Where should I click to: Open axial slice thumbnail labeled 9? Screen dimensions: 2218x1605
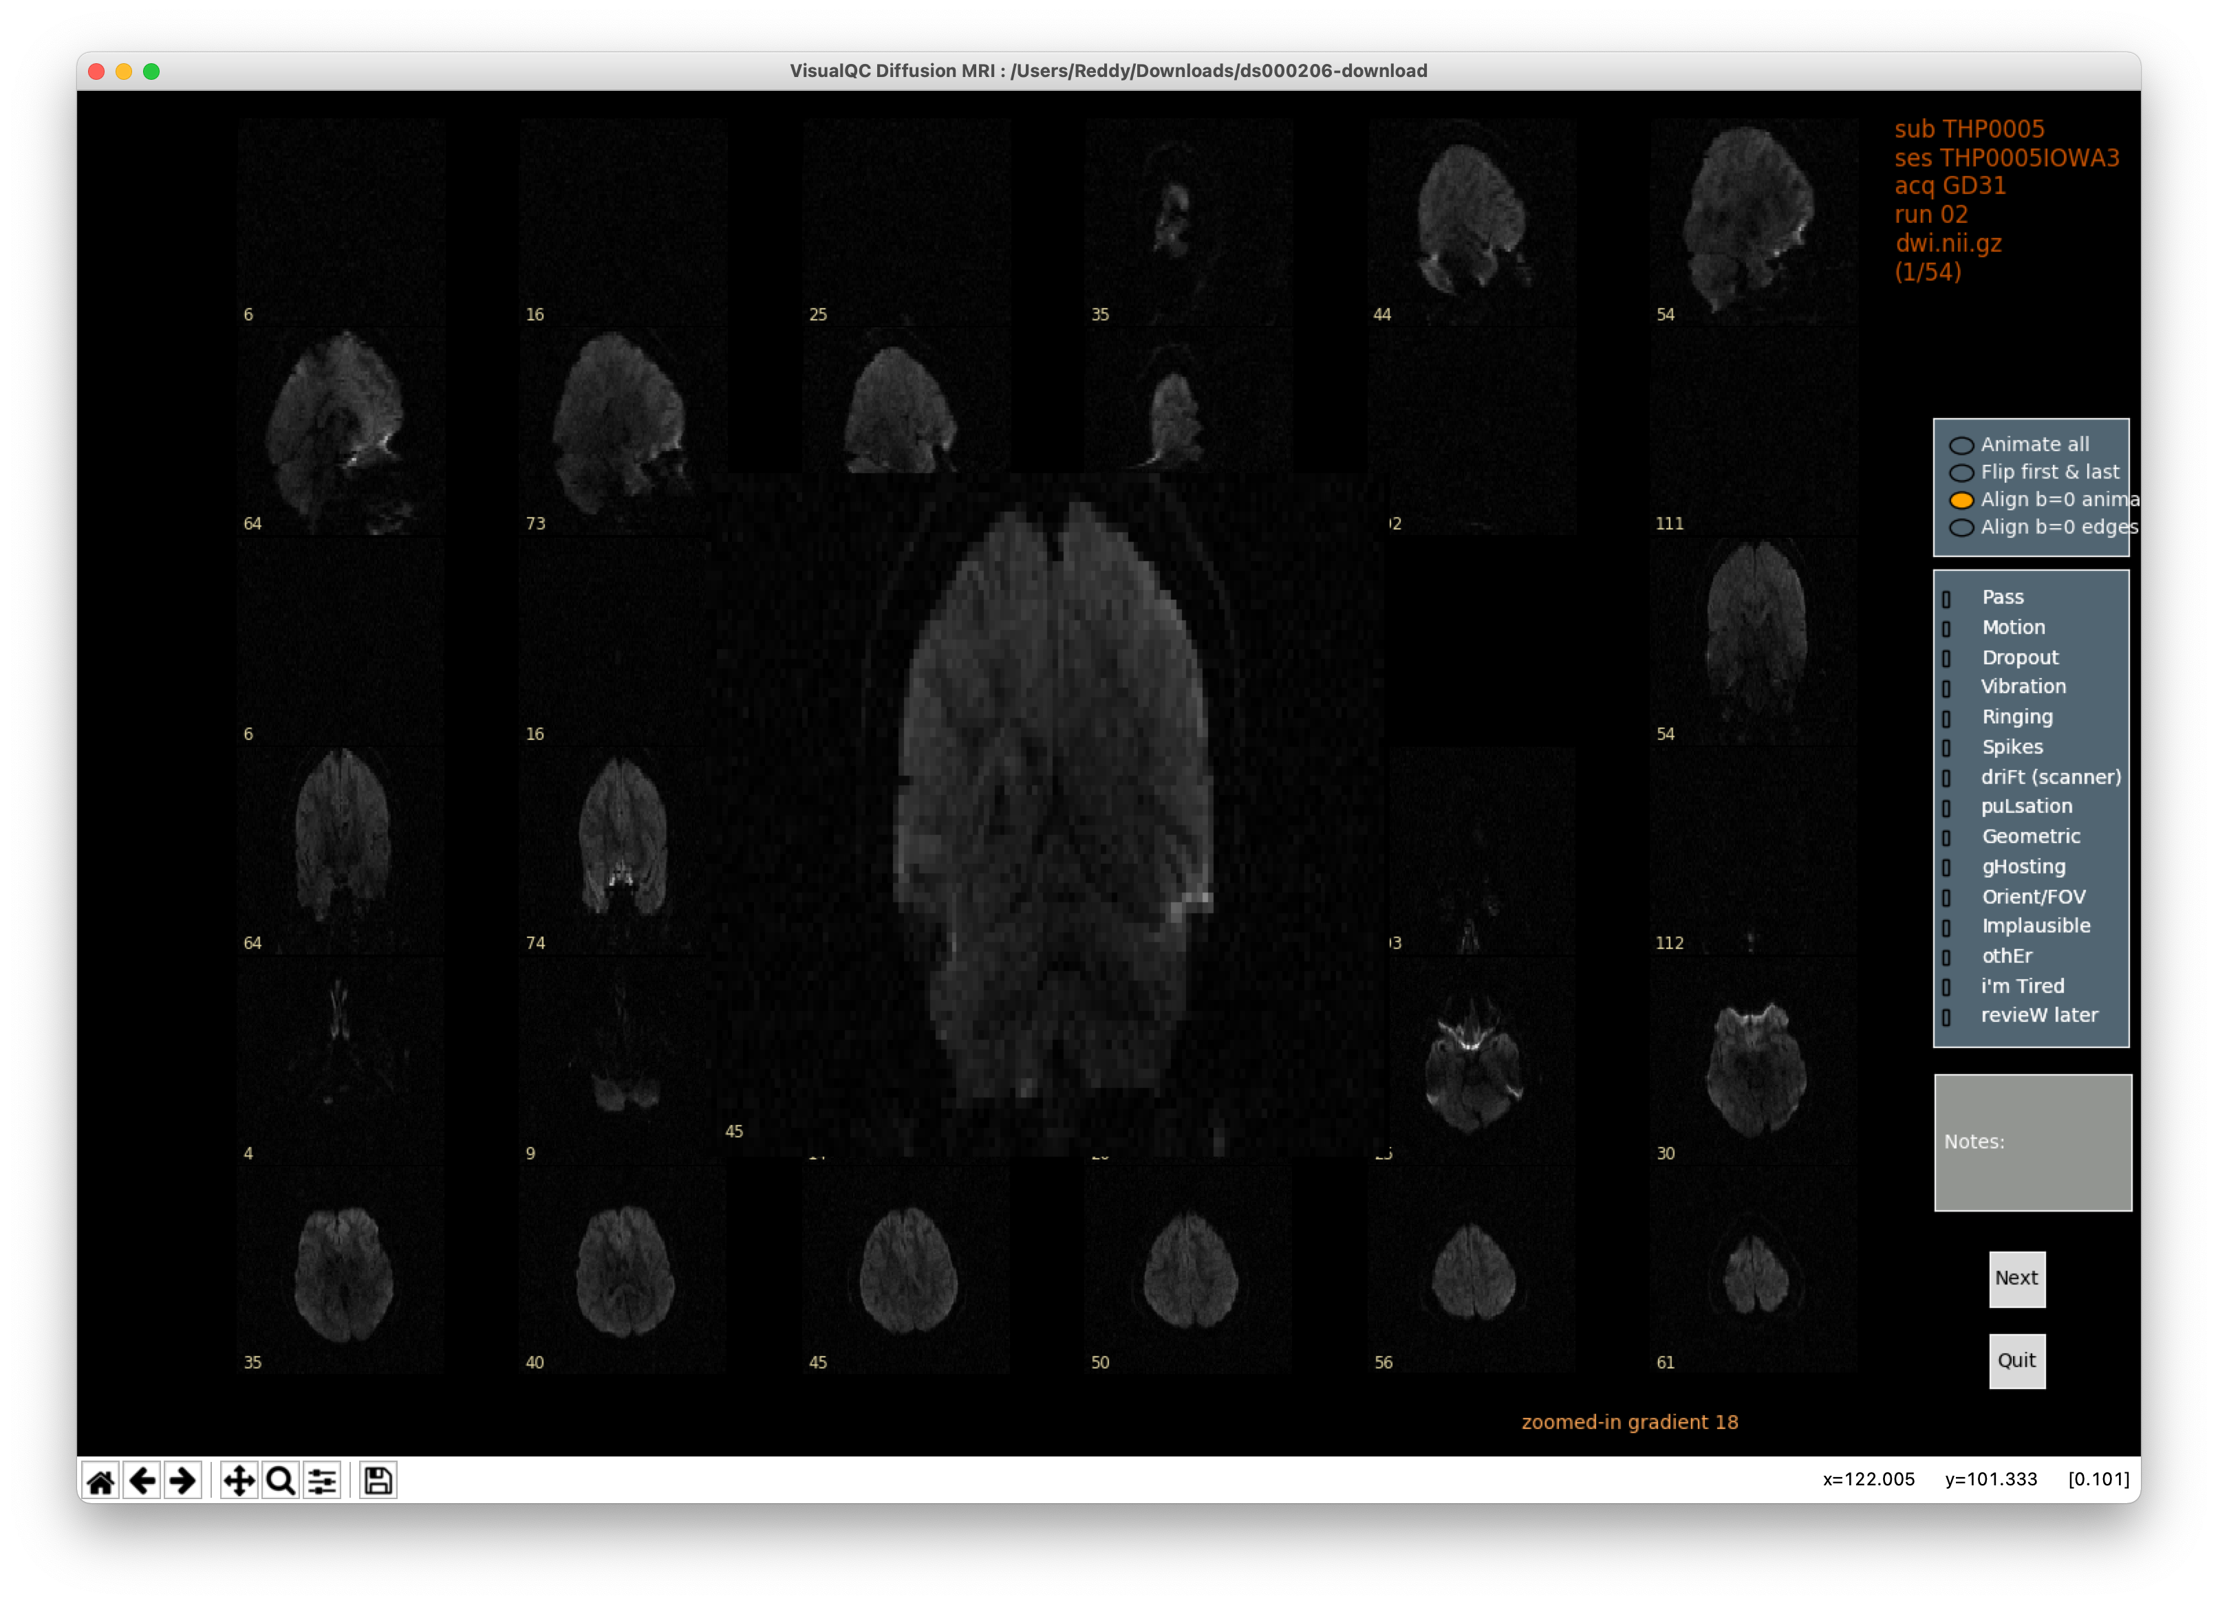pos(623,1060)
